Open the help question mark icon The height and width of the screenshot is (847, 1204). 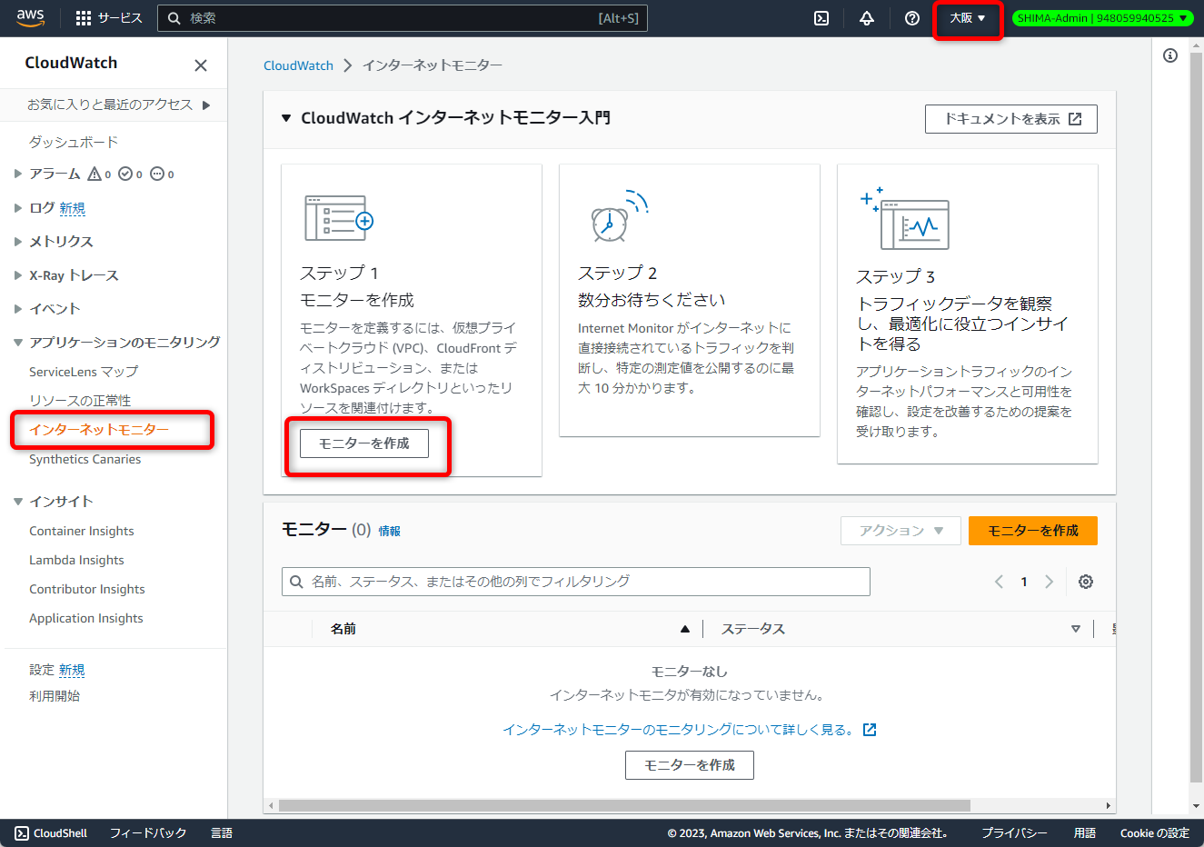coord(911,17)
